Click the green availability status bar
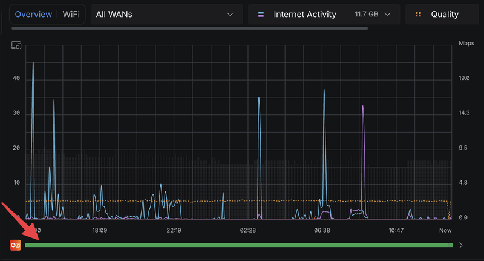Image resolution: width=484 pixels, height=261 pixels. [239, 245]
